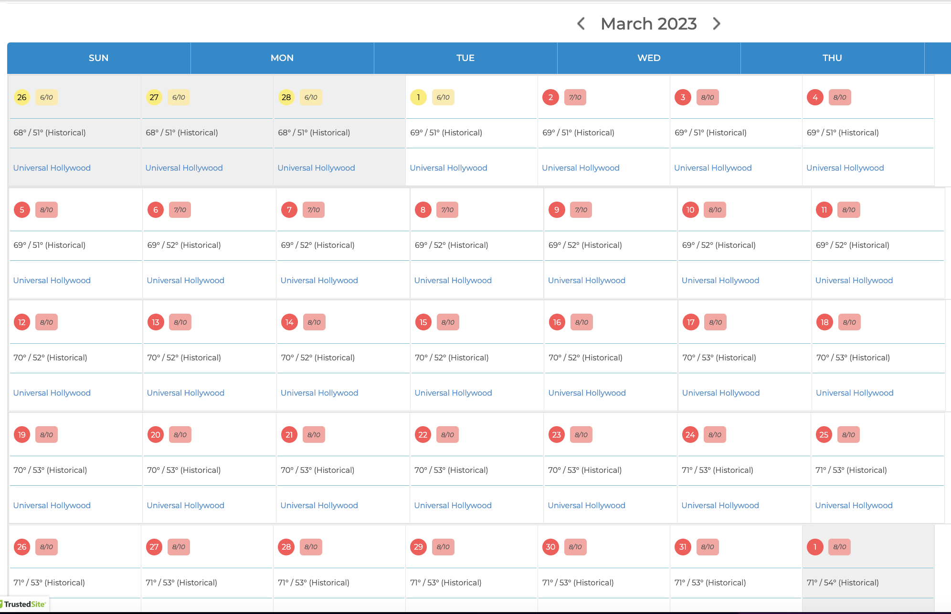Click 71° / 54° weather text for April 1
Viewport: 951px width, 614px height.
coord(843,583)
